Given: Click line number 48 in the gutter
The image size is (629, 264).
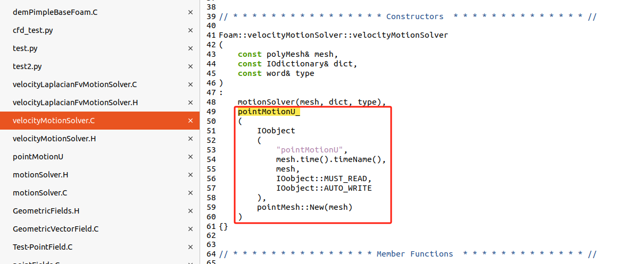Looking at the screenshot, I should pos(211,102).
